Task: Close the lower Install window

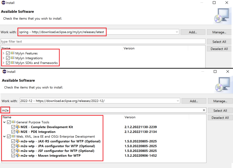Action: click(228, 71)
